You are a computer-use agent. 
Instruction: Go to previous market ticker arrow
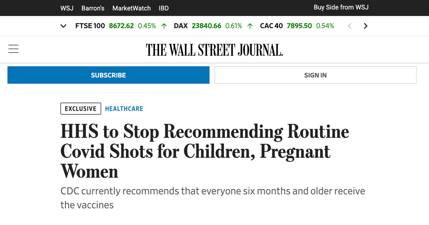click(350, 26)
